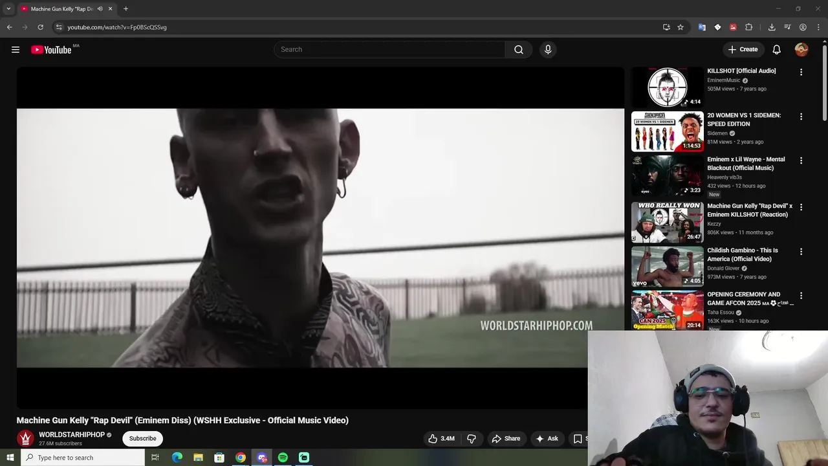Screen dimensions: 828x466
Task: Select the Machine Gun Kelly browser tab
Action: point(62,9)
